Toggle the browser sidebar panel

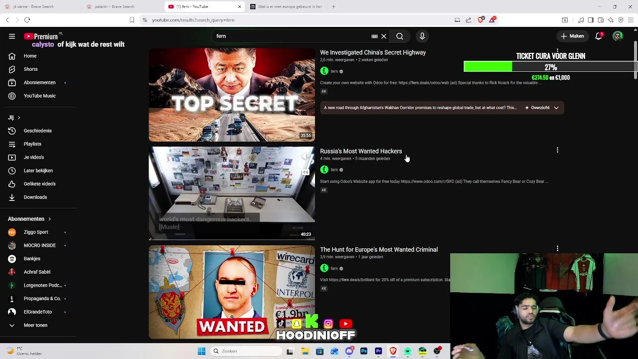(591, 20)
